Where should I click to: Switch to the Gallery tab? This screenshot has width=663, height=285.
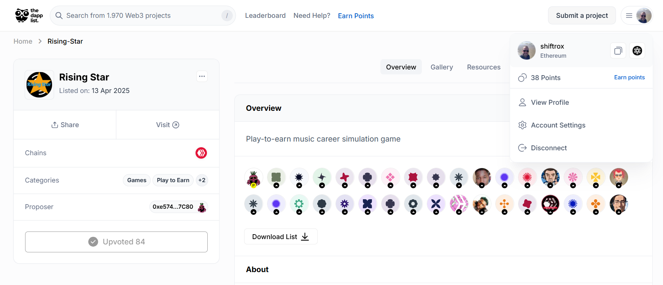442,67
